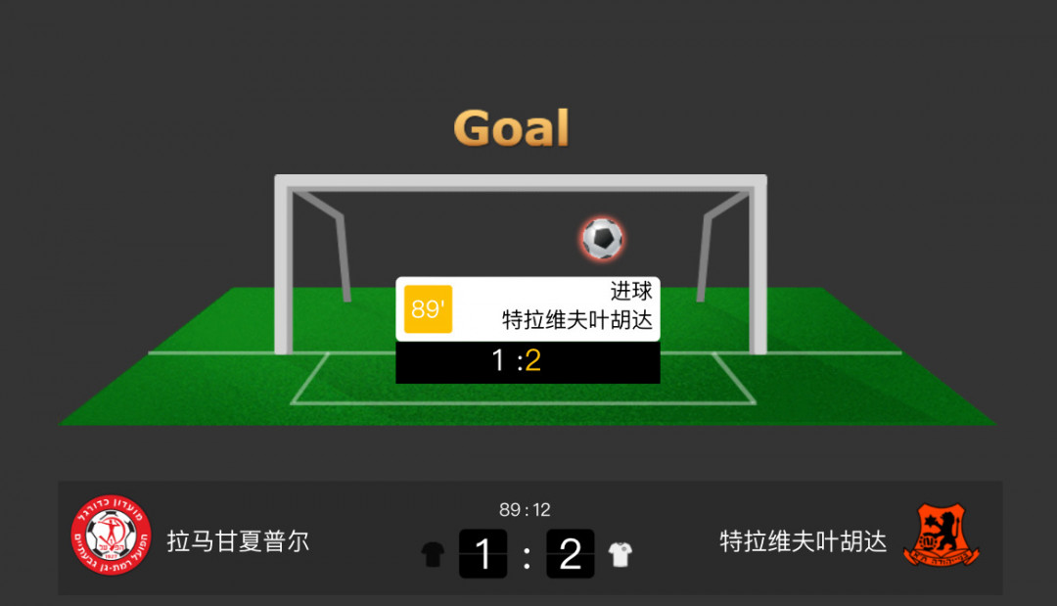Screen dimensions: 1057x606
Task: Click the red Hapoel Ramat Gan club logo
Action: (x=112, y=536)
